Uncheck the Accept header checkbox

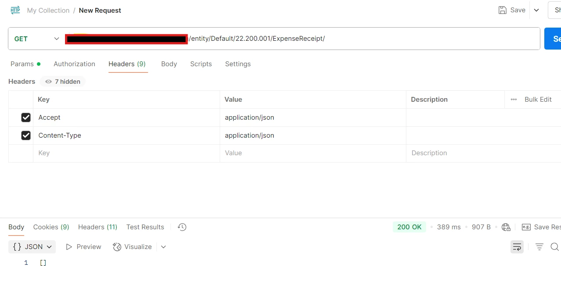coord(26,117)
